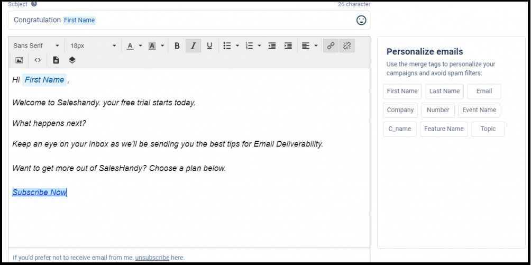Toggle bold formatting
The image size is (531, 265).
(x=177, y=45)
